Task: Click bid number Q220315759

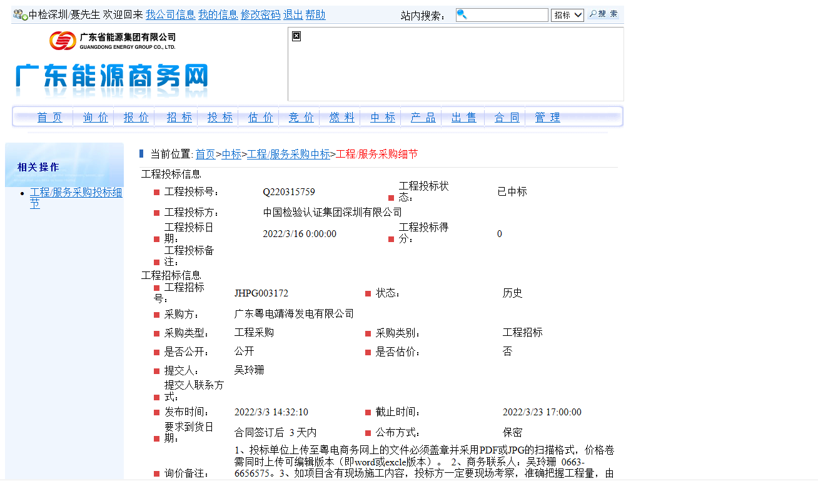Action: [x=289, y=192]
